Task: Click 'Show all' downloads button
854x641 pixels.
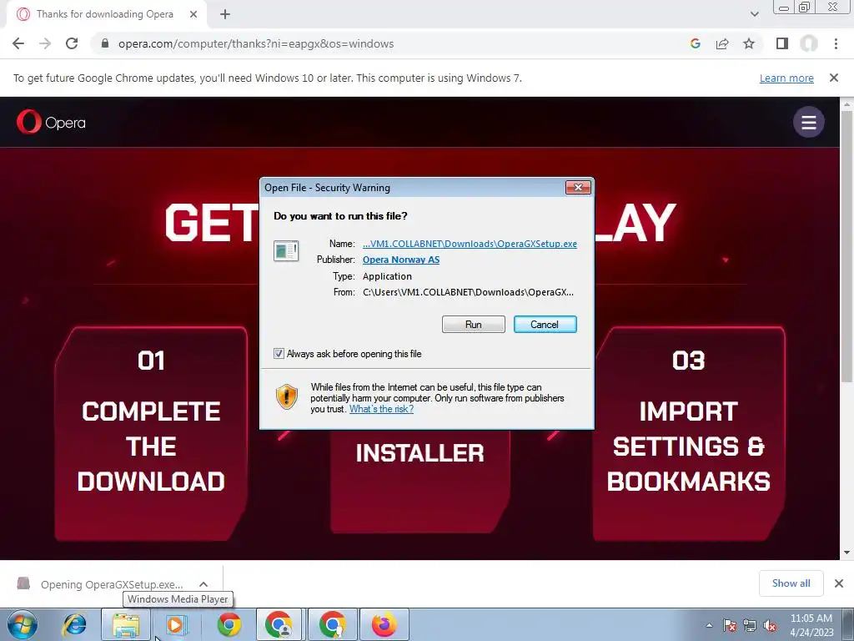Action: 791,583
